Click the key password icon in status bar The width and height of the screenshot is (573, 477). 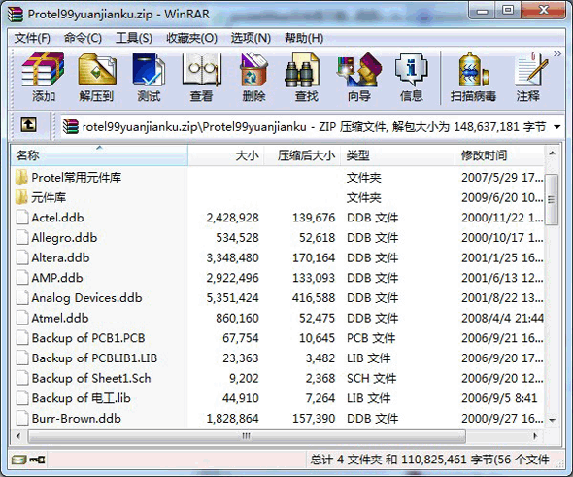(37, 460)
